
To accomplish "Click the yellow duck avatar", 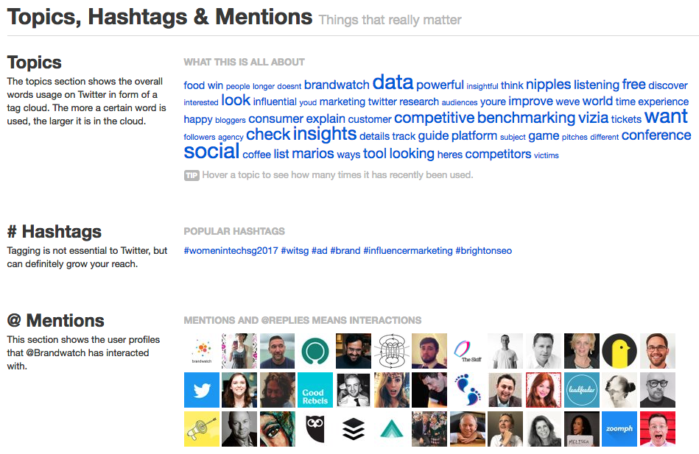I will tap(619, 351).
